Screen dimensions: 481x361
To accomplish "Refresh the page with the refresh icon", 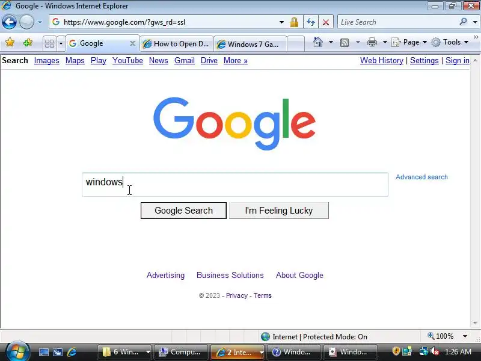I will click(311, 22).
